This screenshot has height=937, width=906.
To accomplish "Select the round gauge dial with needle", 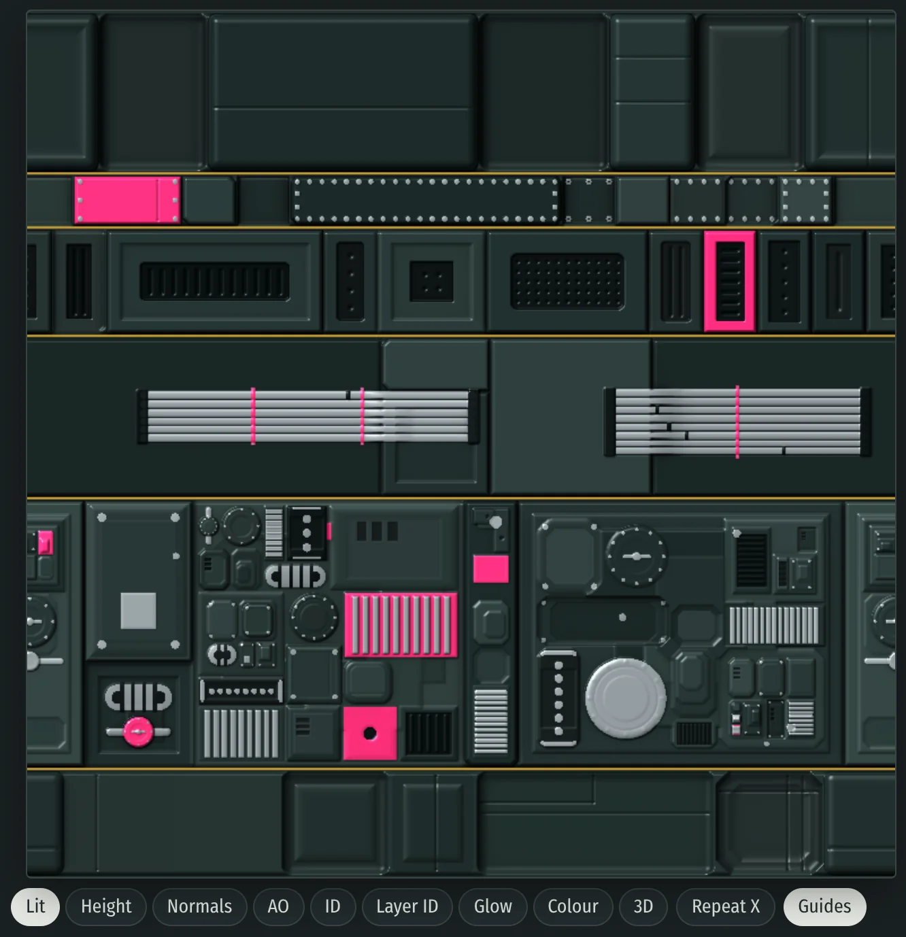I will (x=636, y=556).
